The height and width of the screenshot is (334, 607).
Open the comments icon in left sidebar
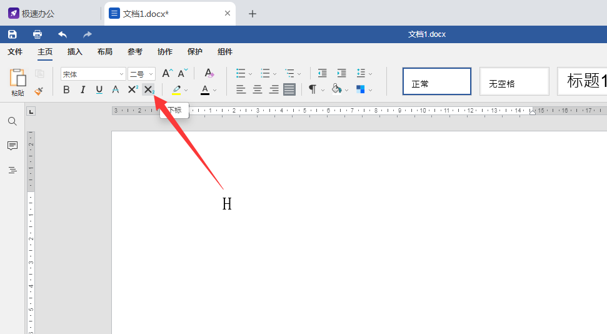[13, 146]
